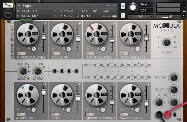Click the Mongolian Lamas volume fader

(x=43, y=36)
